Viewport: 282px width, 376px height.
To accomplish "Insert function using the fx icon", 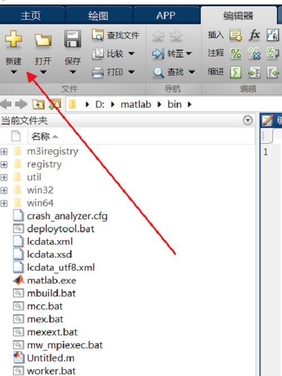I will (254, 35).
